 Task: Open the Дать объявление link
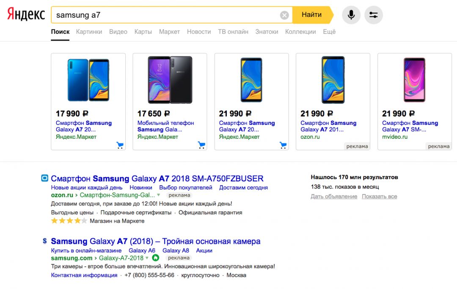(334, 197)
